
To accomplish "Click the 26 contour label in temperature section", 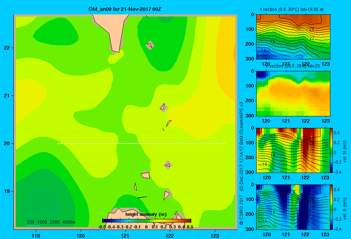I will click(312, 30).
